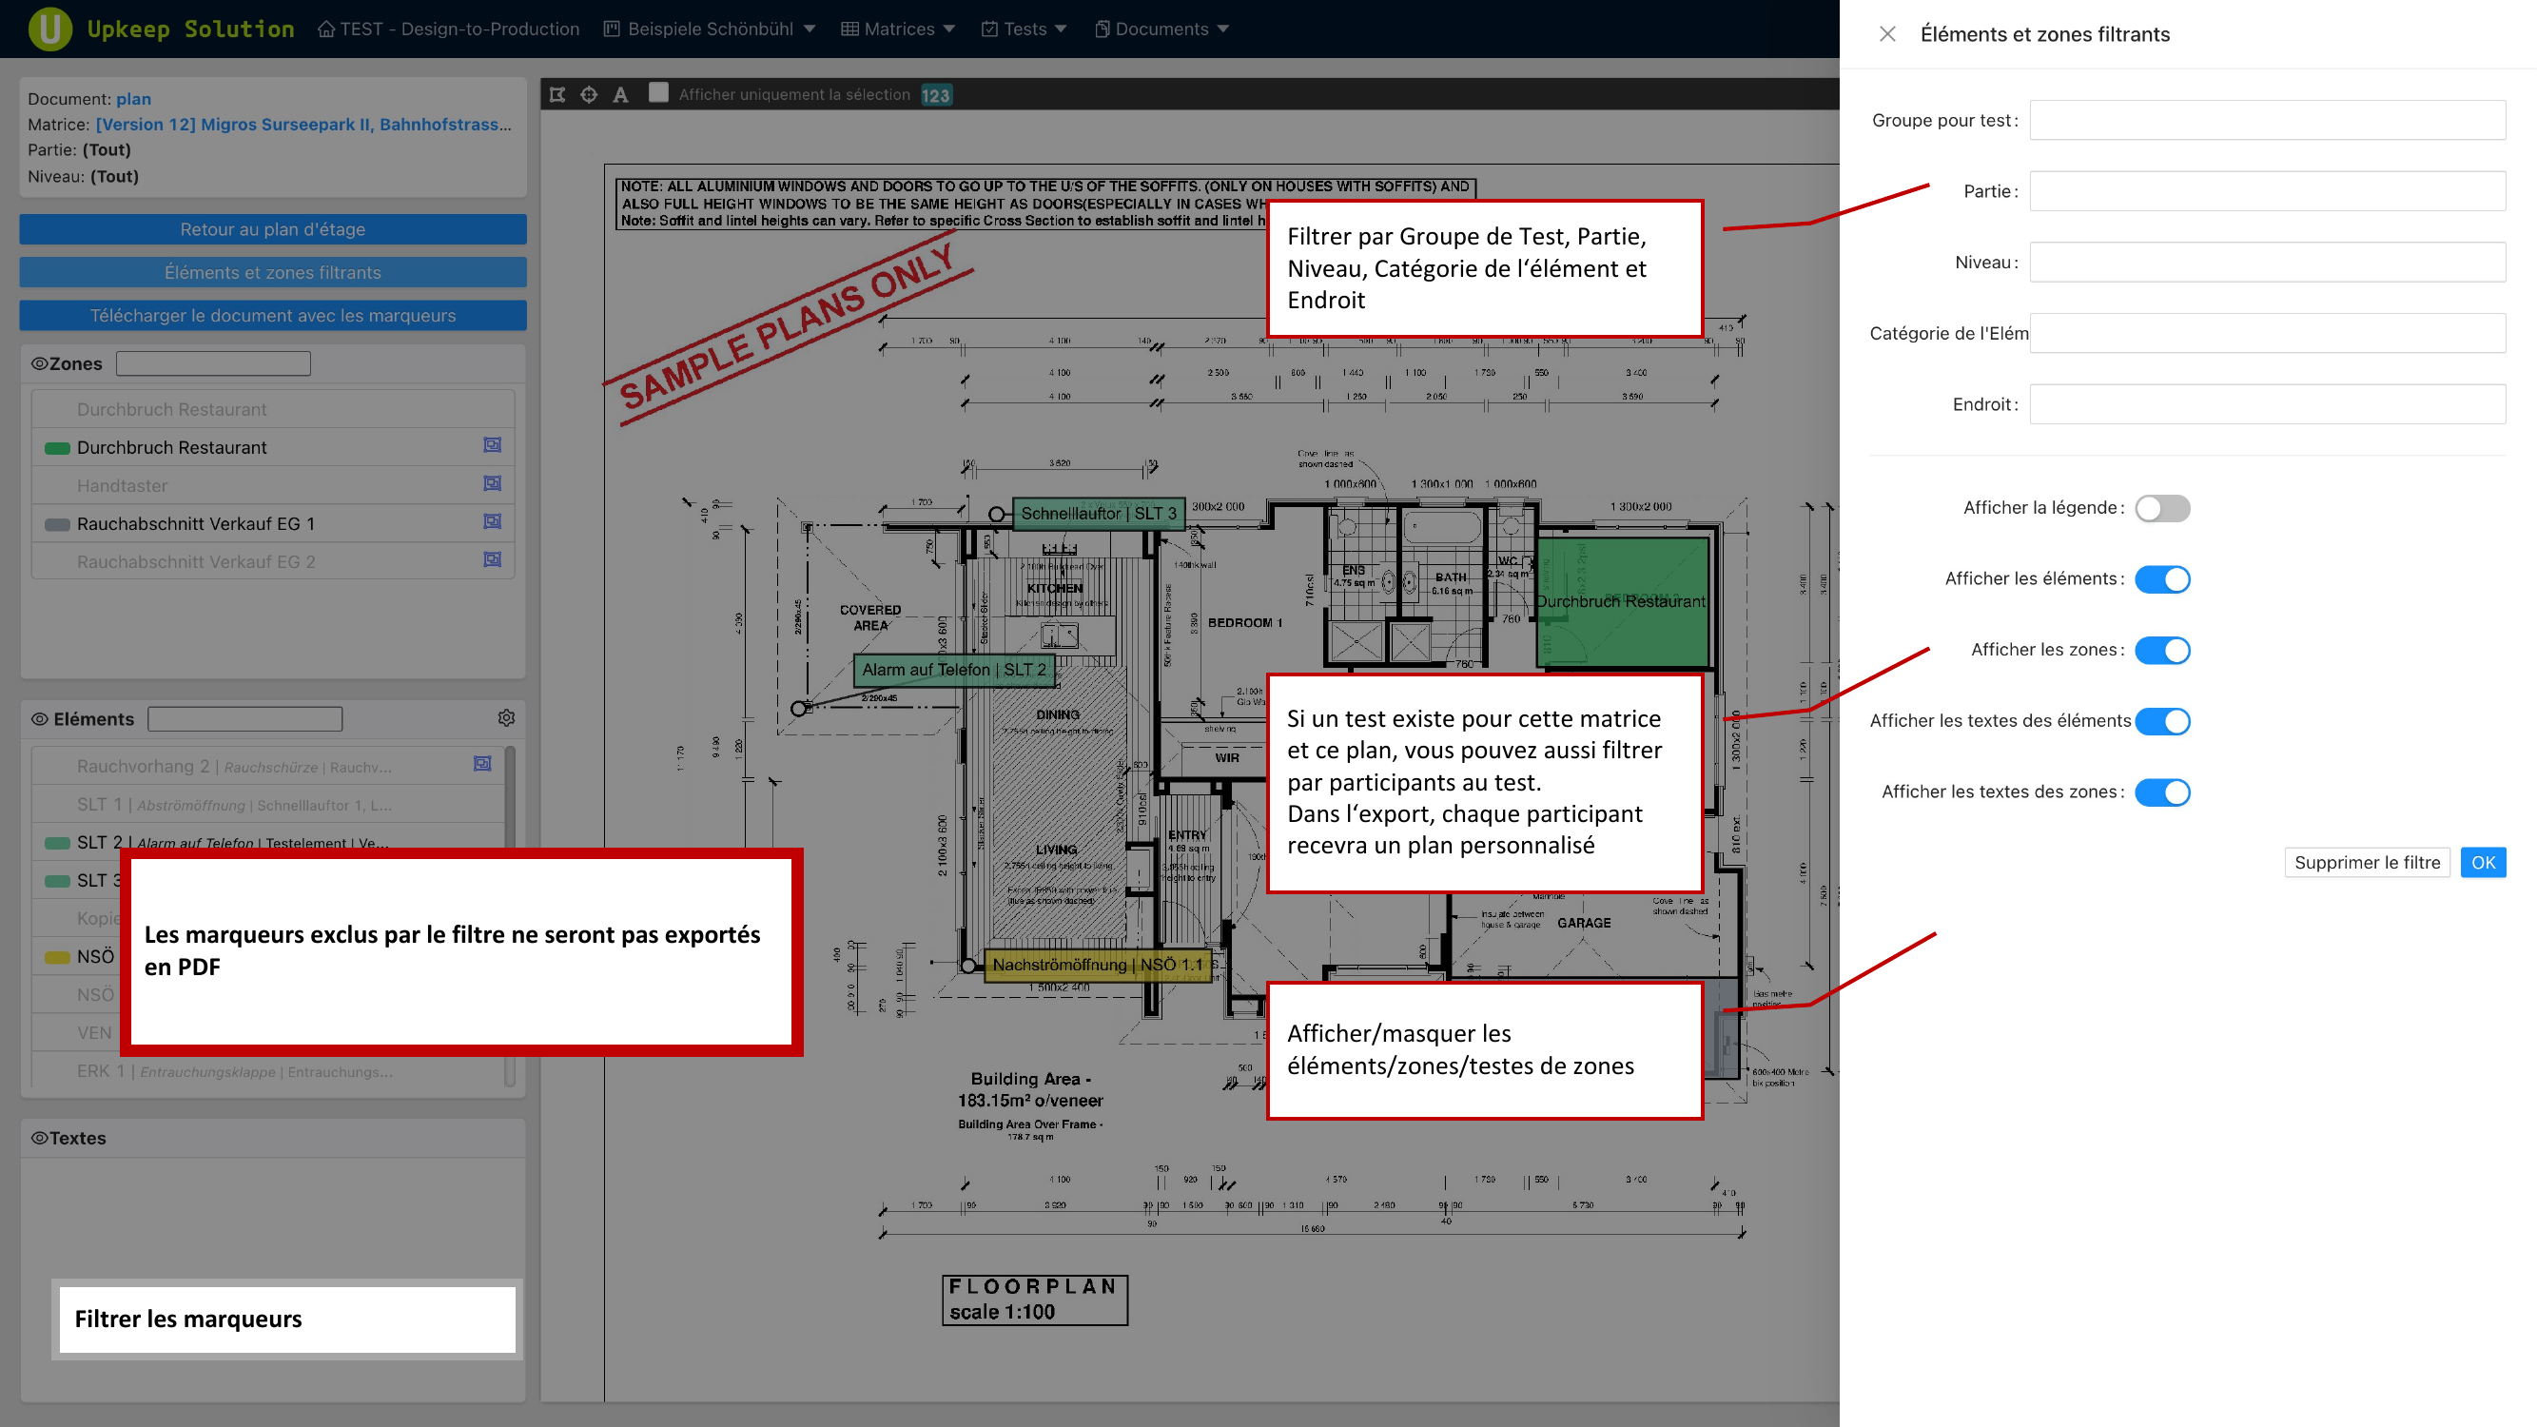The width and height of the screenshot is (2537, 1427).
Task: Close the Éléments et zones filtrants panel
Action: pos(1887,33)
